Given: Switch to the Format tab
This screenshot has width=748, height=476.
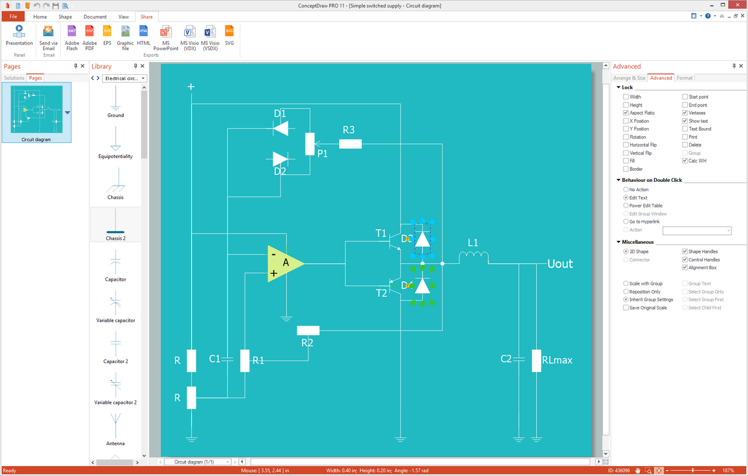Looking at the screenshot, I should coord(684,78).
